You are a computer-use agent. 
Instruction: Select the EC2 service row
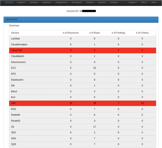pyautogui.click(x=83, y=68)
